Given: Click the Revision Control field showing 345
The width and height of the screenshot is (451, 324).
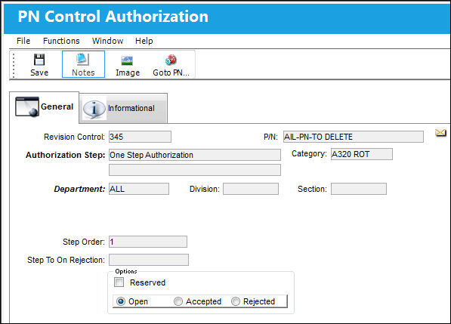Looking at the screenshot, I should 140,137.
